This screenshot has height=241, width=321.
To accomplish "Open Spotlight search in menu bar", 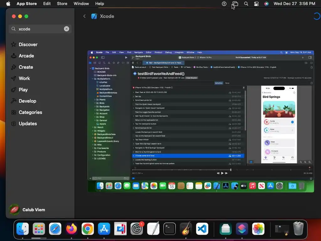I will 246,4.
